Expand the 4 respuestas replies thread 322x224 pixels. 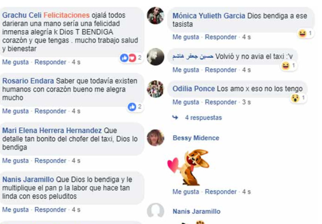click(x=203, y=118)
